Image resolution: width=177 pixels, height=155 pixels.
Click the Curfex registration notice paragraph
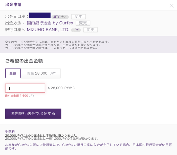click(88, 147)
